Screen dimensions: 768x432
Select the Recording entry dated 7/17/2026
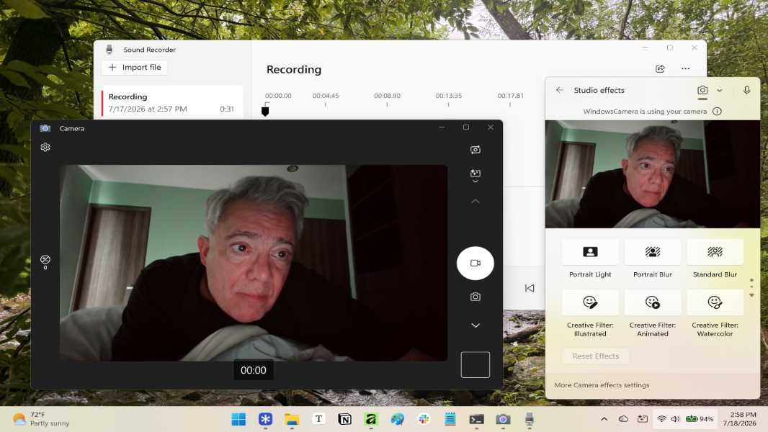pos(171,102)
